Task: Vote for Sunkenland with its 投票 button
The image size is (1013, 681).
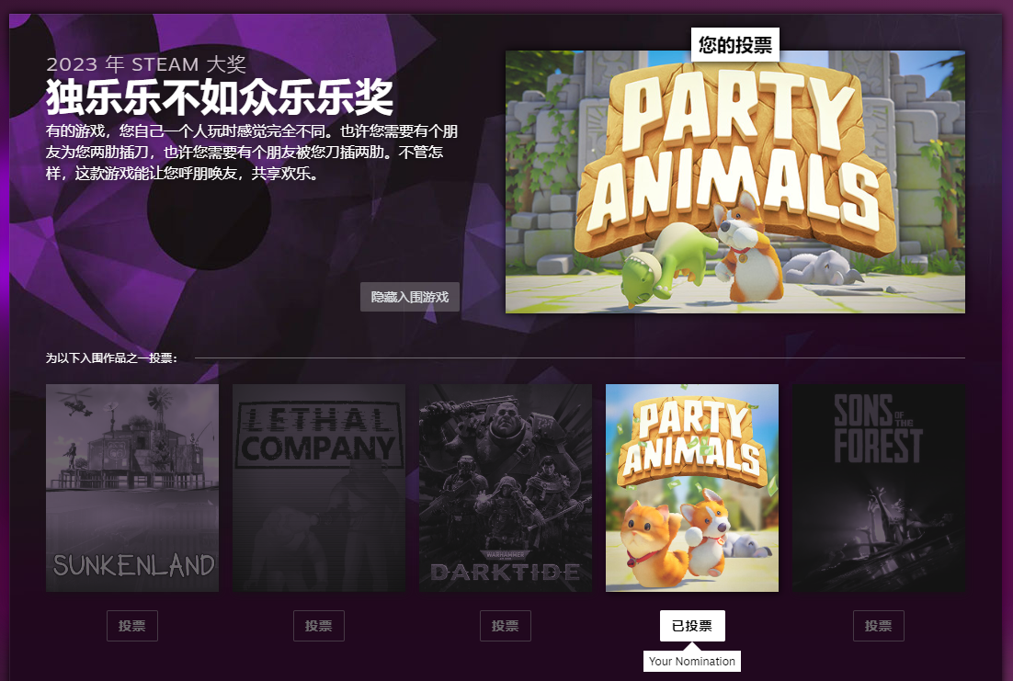Action: coord(132,626)
